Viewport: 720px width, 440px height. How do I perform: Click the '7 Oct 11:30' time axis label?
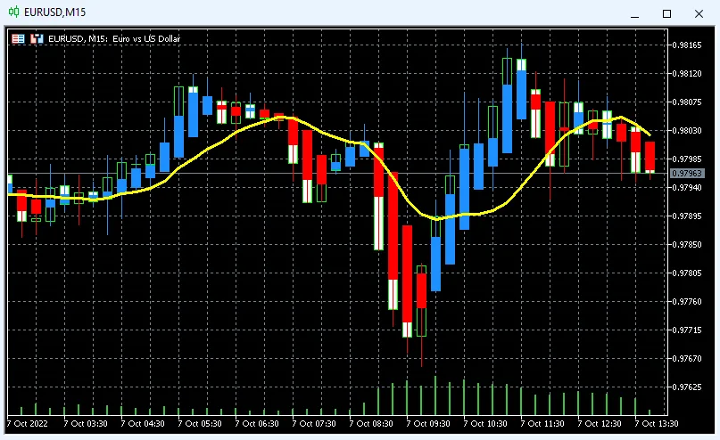[542, 423]
